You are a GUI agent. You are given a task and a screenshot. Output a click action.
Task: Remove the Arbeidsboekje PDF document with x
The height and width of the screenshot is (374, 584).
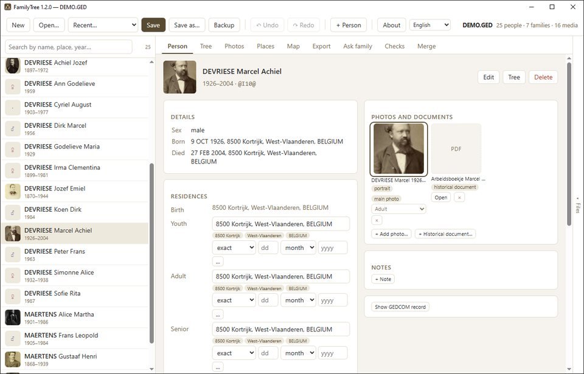point(459,198)
